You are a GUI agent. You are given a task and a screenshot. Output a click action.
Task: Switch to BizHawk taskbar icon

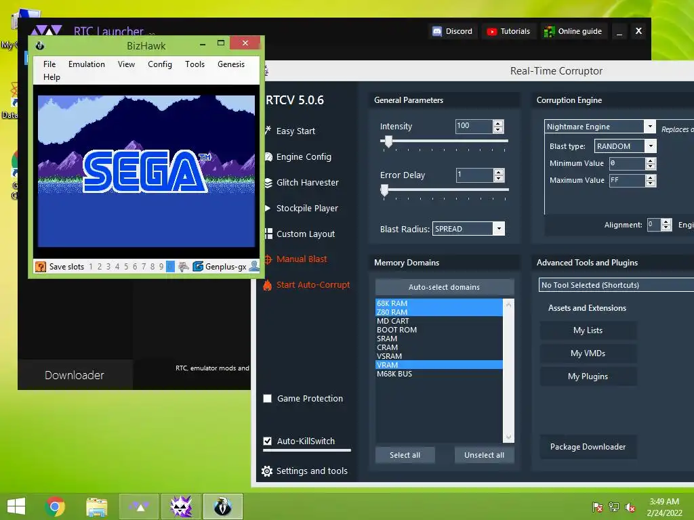222,506
